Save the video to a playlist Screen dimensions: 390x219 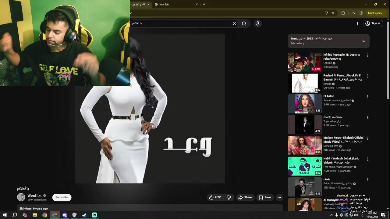[x=265, y=197]
